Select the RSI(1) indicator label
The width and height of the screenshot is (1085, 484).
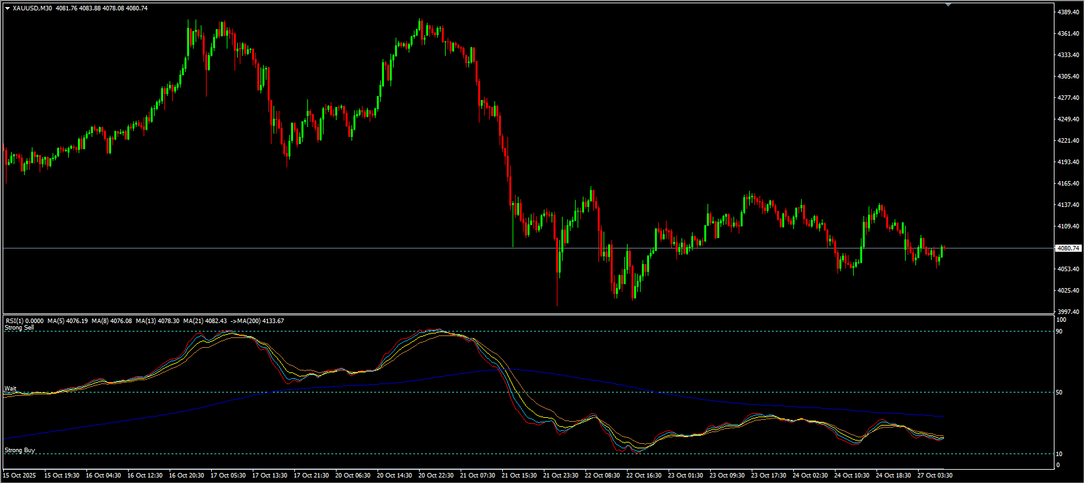pyautogui.click(x=25, y=321)
